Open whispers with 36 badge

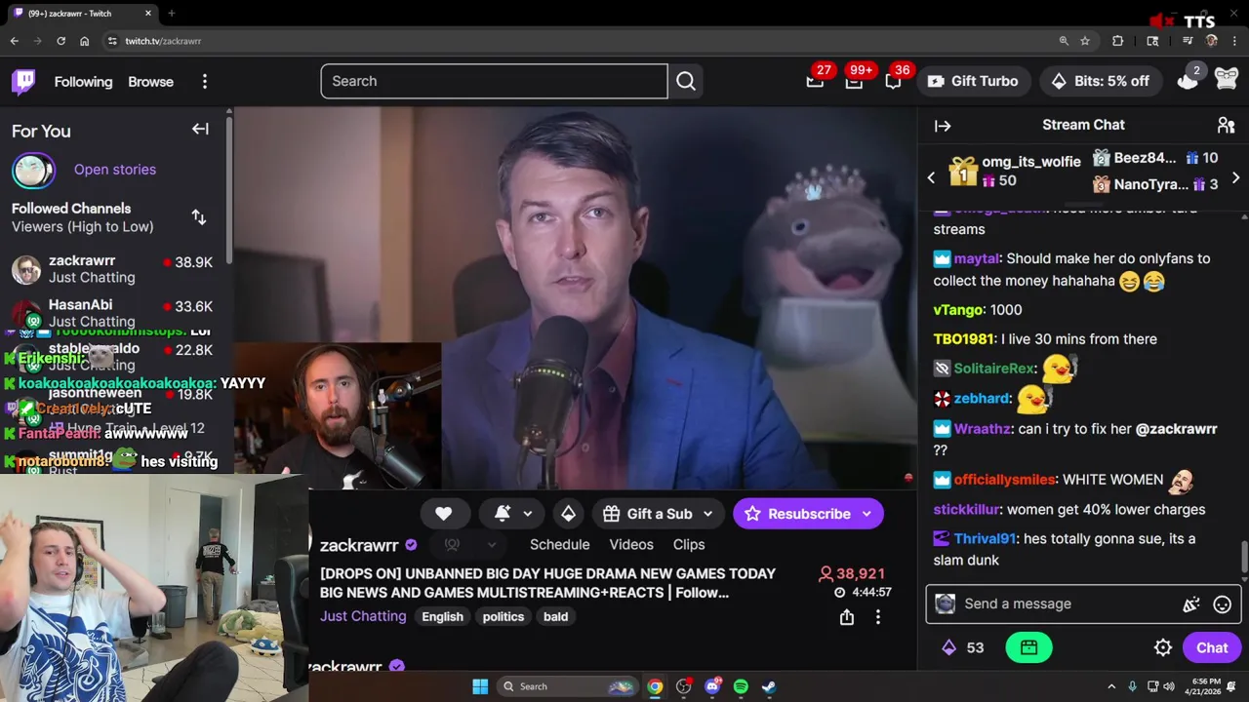pyautogui.click(x=893, y=81)
